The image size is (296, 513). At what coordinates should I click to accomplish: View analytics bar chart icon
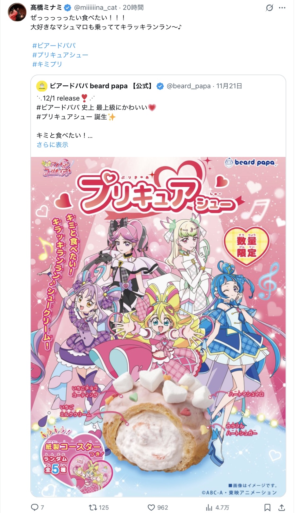(209, 507)
